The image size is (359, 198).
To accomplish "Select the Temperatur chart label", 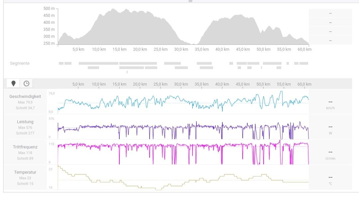I will point(25,172).
